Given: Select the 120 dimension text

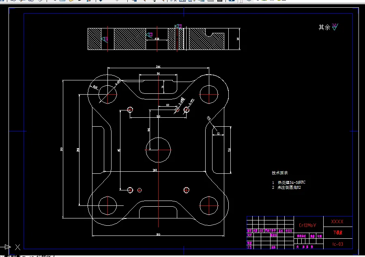Looking at the screenshot, I should pyautogui.click(x=158, y=116).
